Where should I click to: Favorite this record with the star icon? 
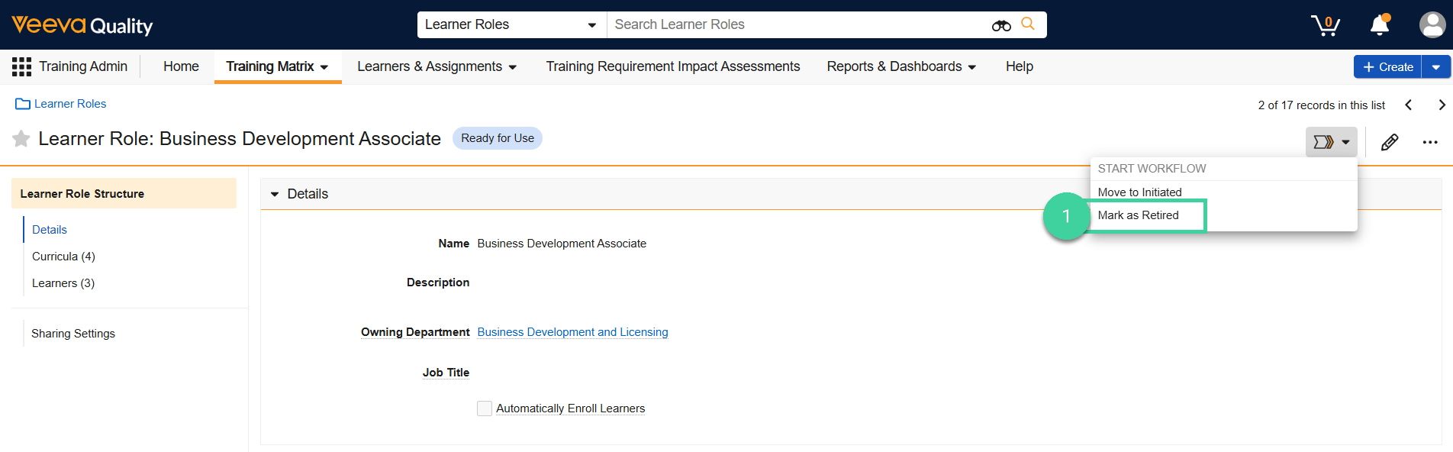tap(21, 138)
